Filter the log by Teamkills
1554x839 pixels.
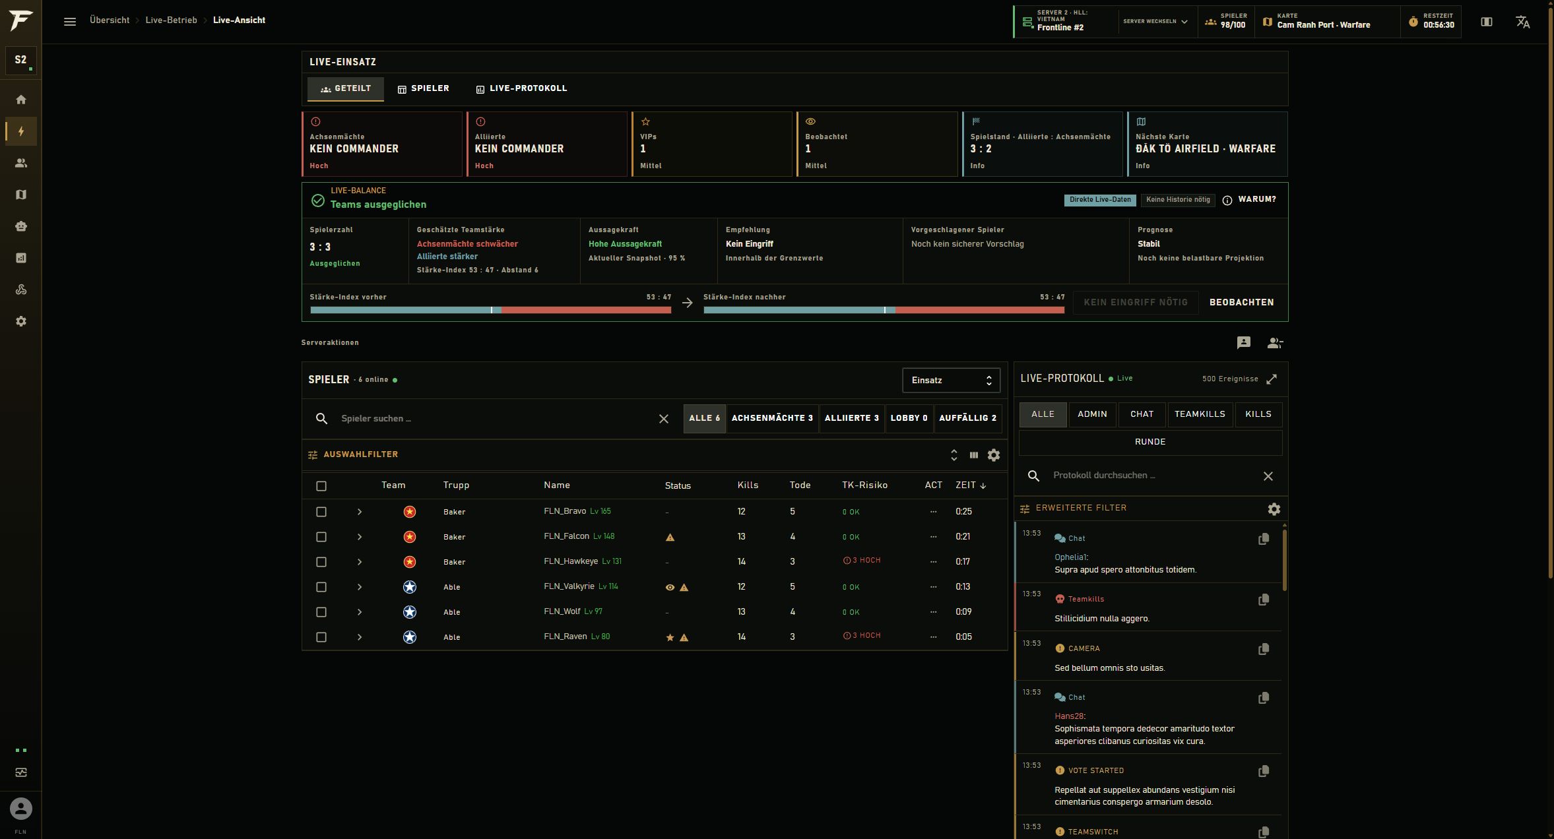tap(1200, 414)
